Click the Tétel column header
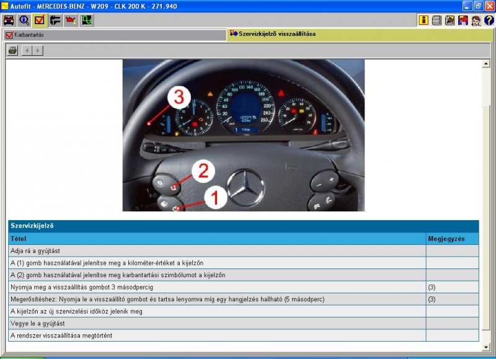The image size is (496, 359). pos(217,239)
